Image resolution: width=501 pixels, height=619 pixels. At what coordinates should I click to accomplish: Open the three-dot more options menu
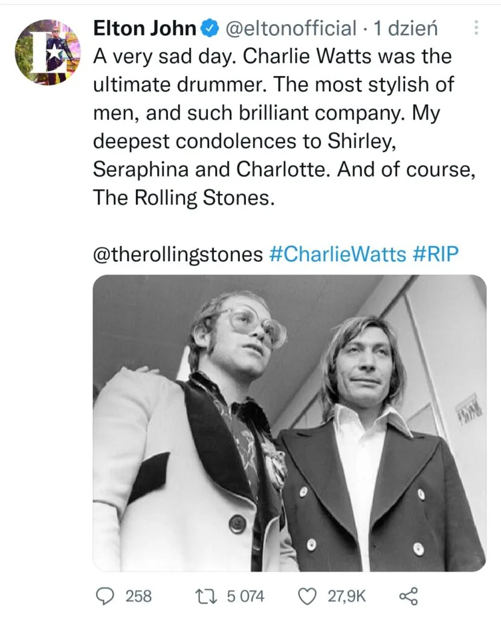tap(476, 28)
